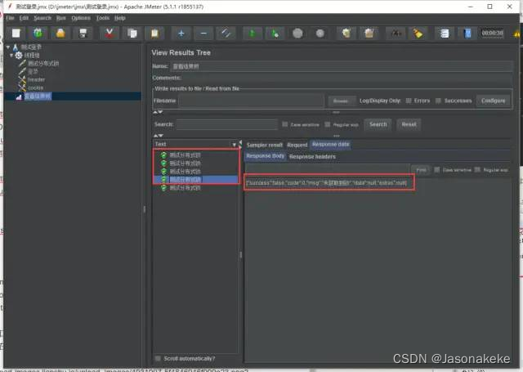The width and height of the screenshot is (523, 372).
Task: Click the Browse button
Action: 341,101
